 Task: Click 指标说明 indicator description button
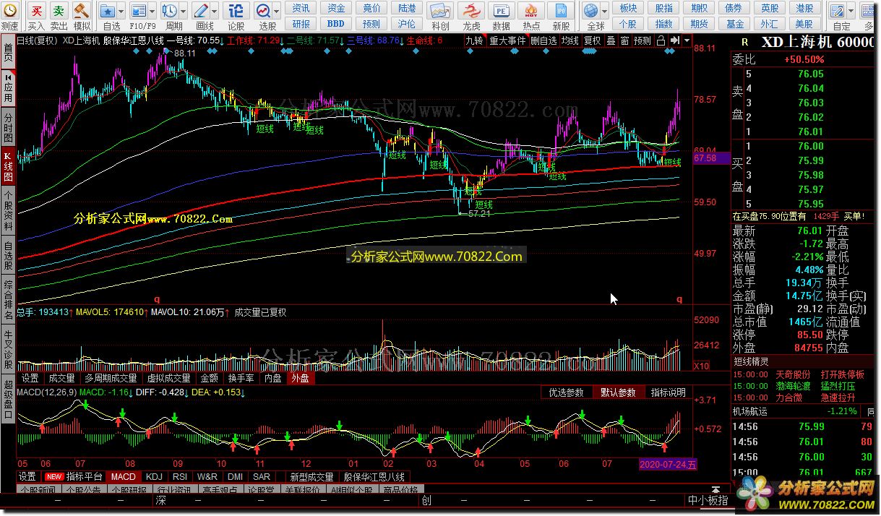(668, 392)
